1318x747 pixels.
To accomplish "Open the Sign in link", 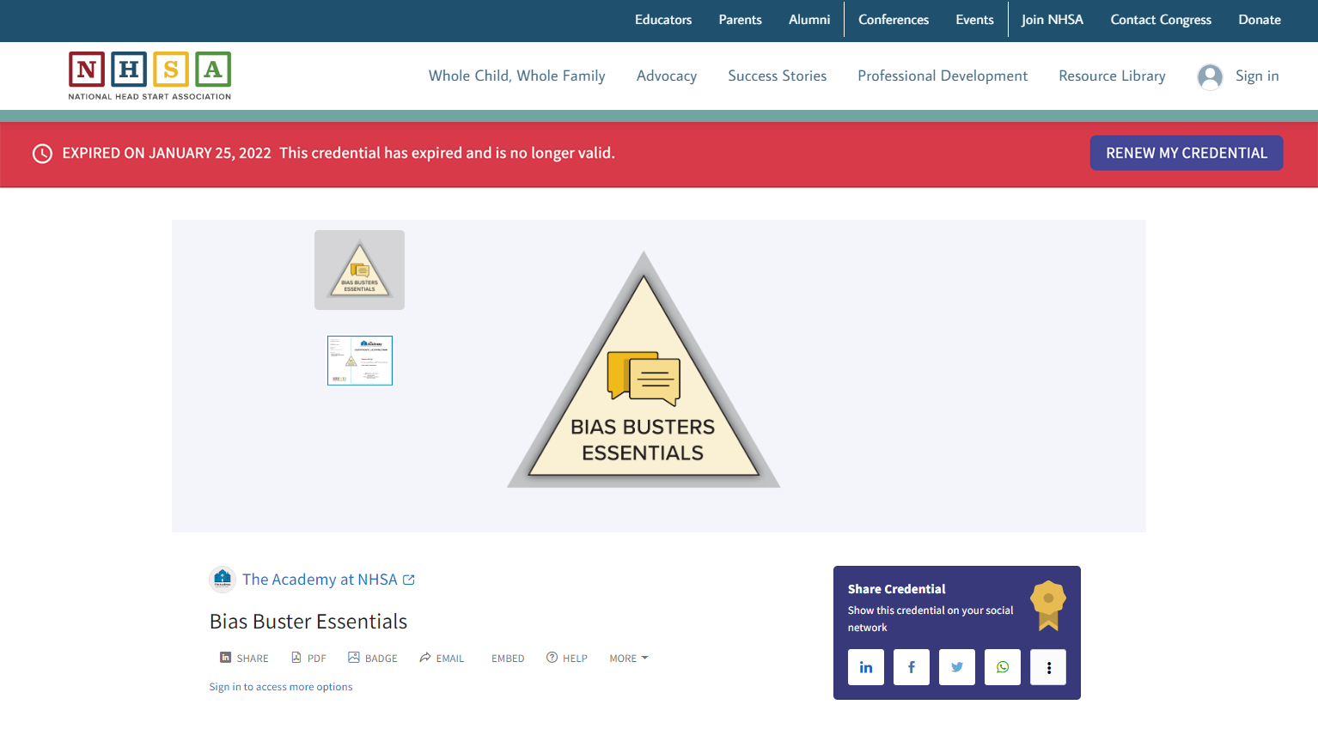I will (1257, 76).
